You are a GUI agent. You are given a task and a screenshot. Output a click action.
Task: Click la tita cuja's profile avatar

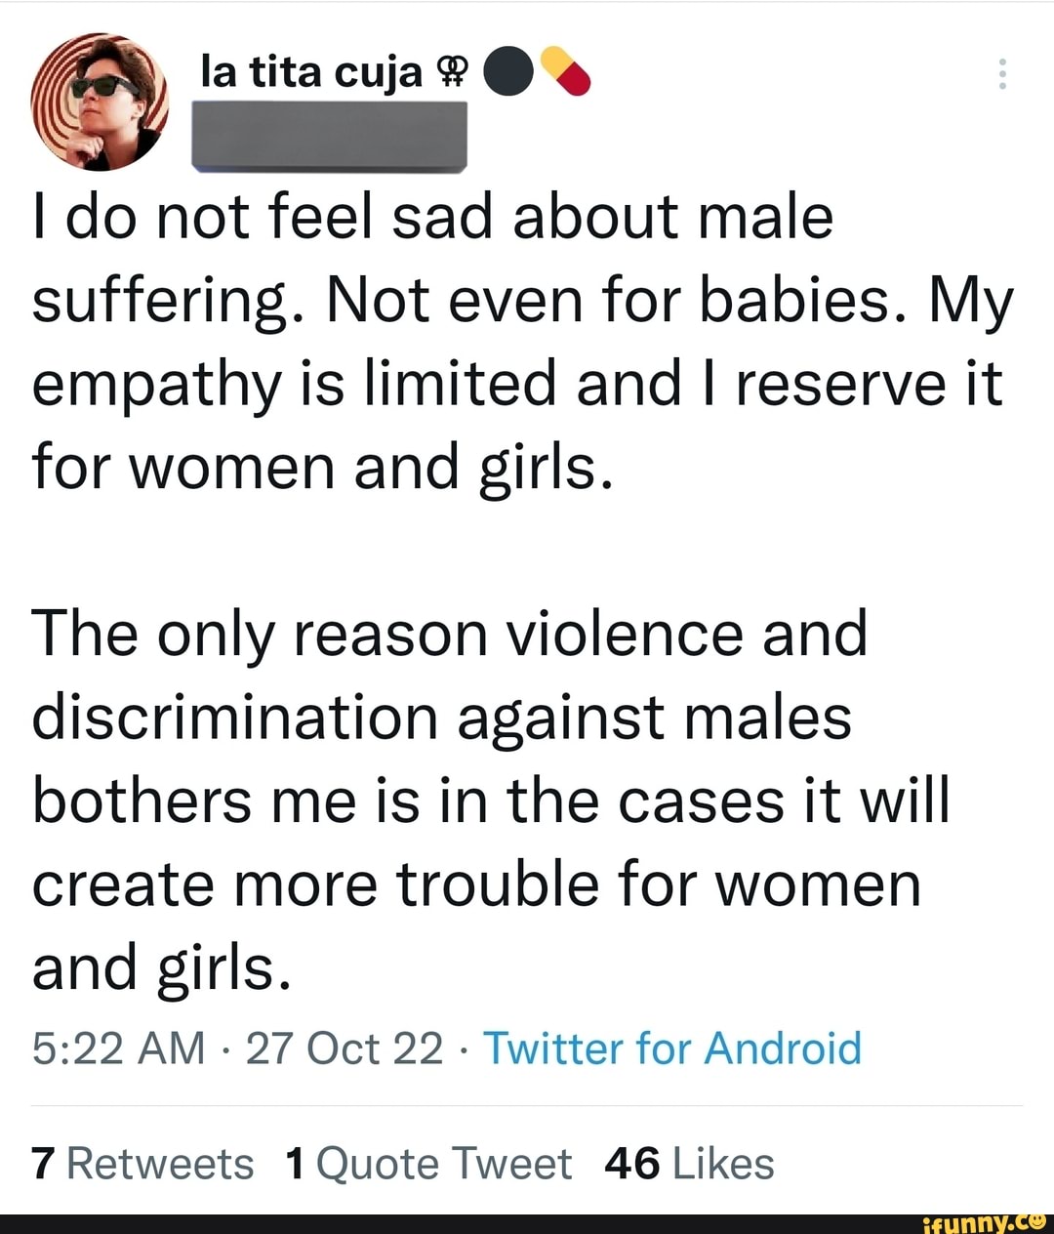point(100,102)
